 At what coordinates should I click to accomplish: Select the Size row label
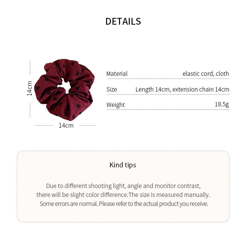click(x=112, y=89)
